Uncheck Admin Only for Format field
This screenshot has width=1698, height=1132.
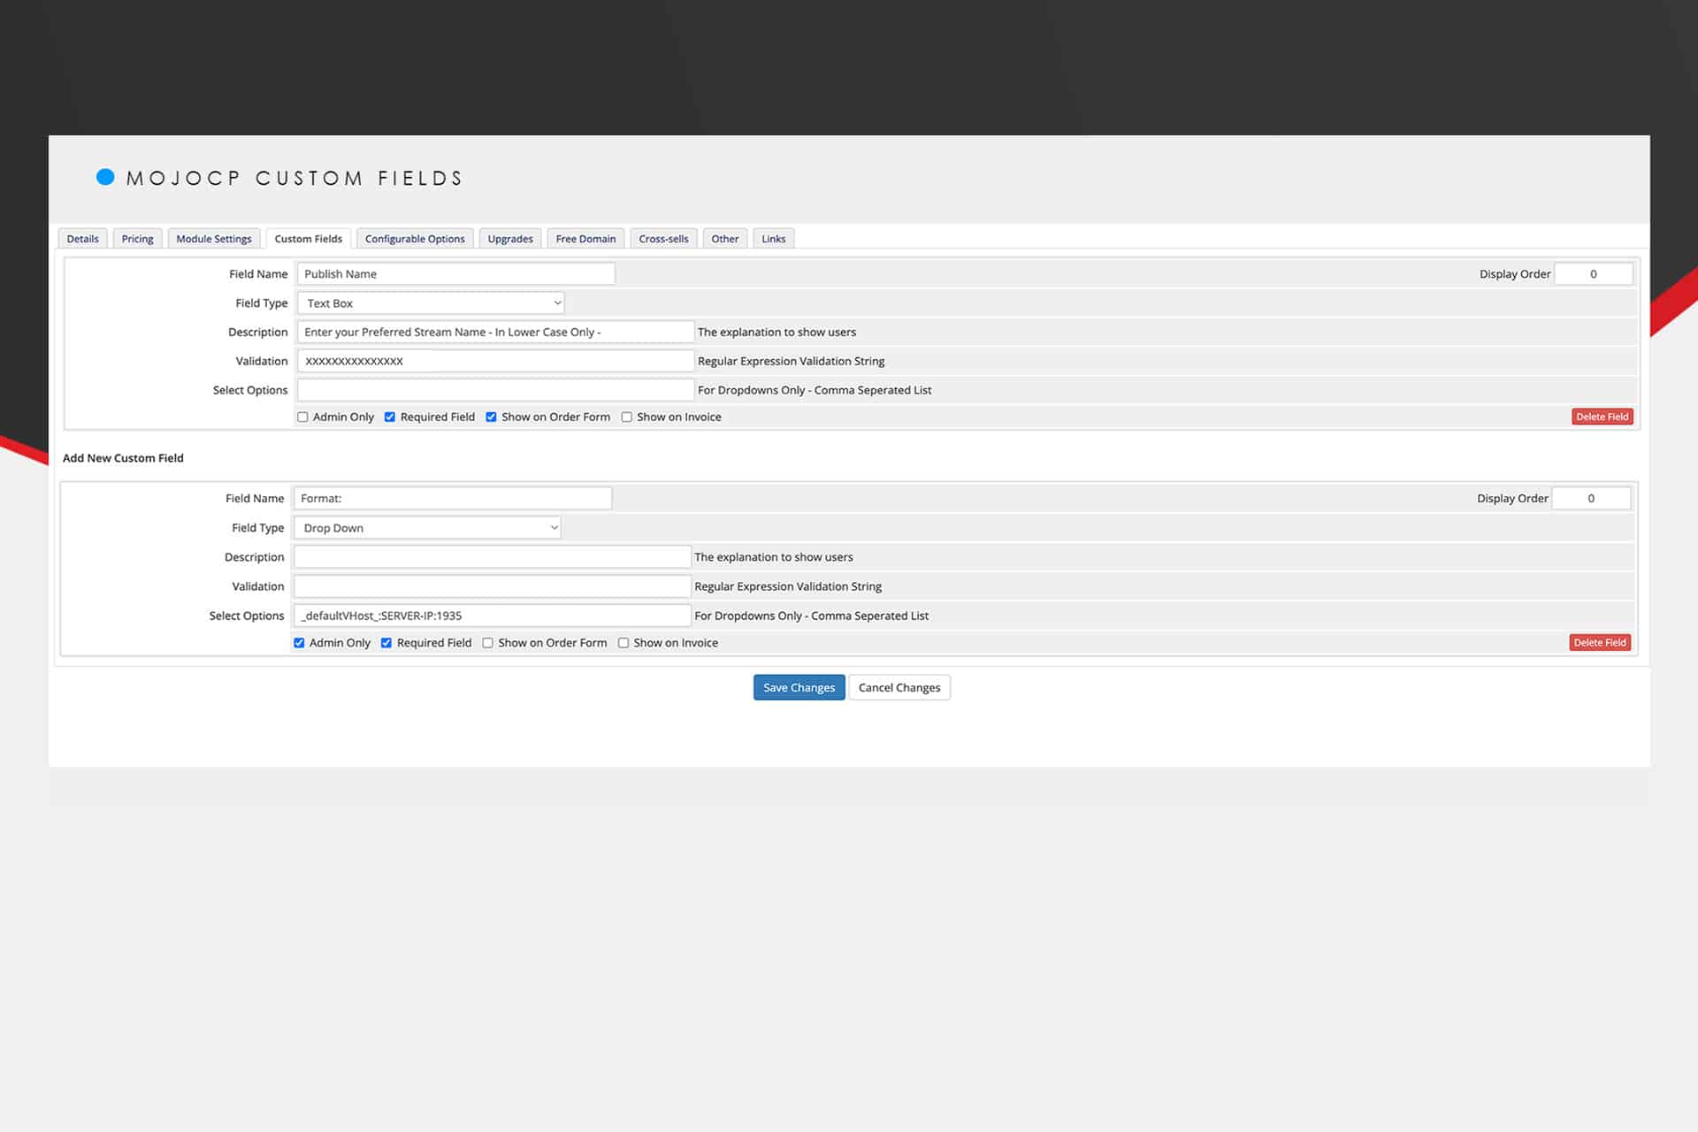click(299, 643)
